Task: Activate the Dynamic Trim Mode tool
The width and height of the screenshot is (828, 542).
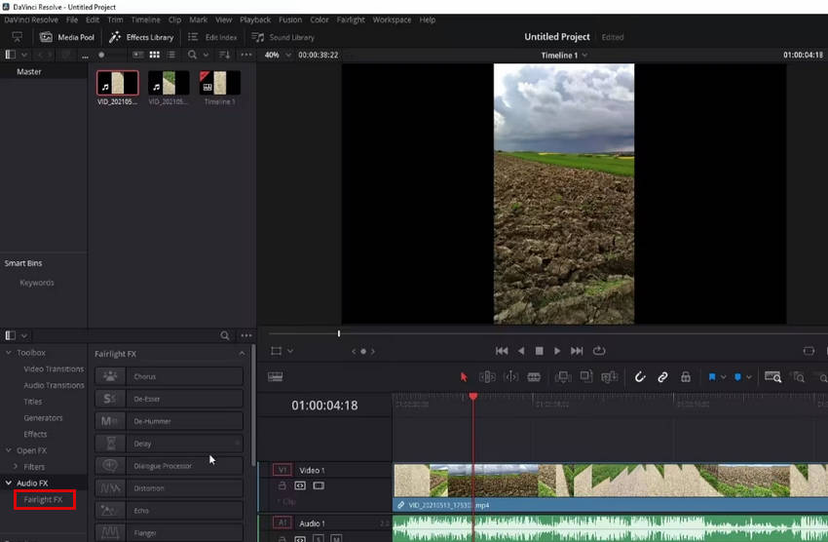Action: (x=510, y=377)
